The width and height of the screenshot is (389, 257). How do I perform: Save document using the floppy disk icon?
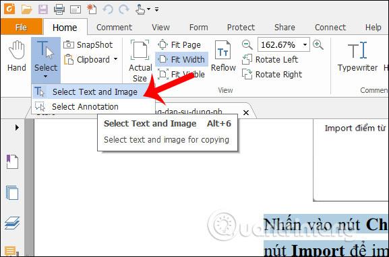tap(42, 9)
